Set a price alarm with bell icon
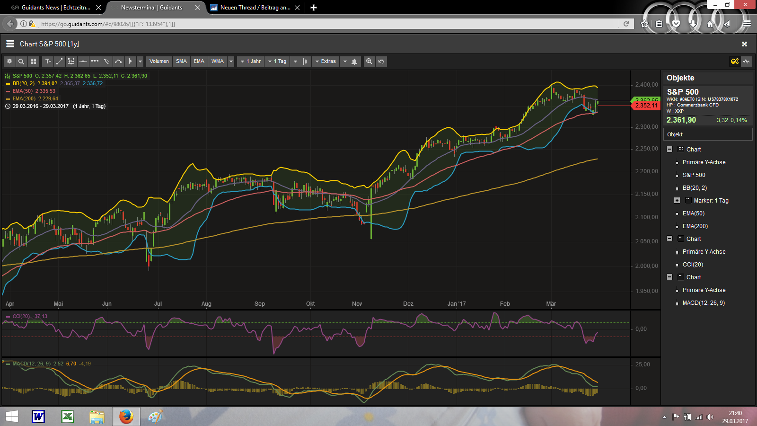 click(x=354, y=61)
